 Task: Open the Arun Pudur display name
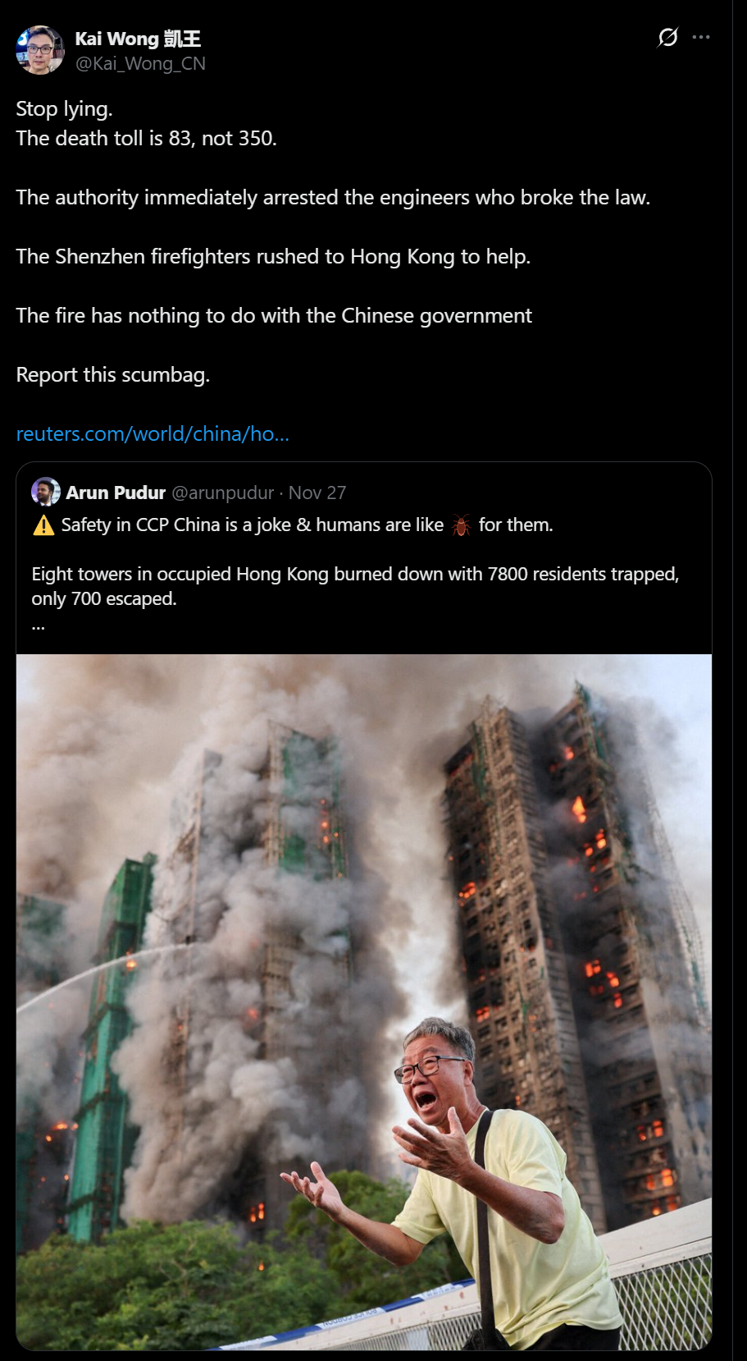pyautogui.click(x=116, y=493)
